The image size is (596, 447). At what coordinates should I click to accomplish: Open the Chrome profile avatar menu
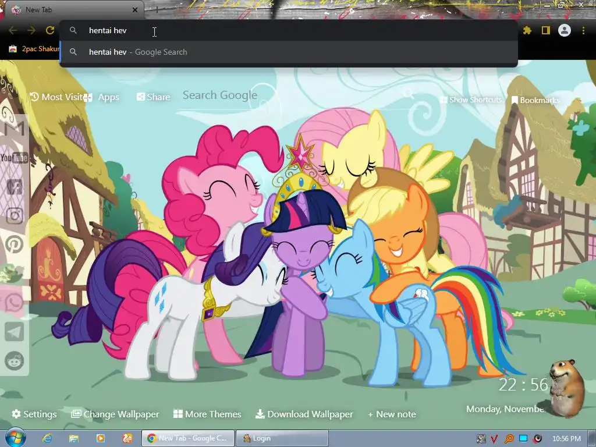(x=565, y=30)
